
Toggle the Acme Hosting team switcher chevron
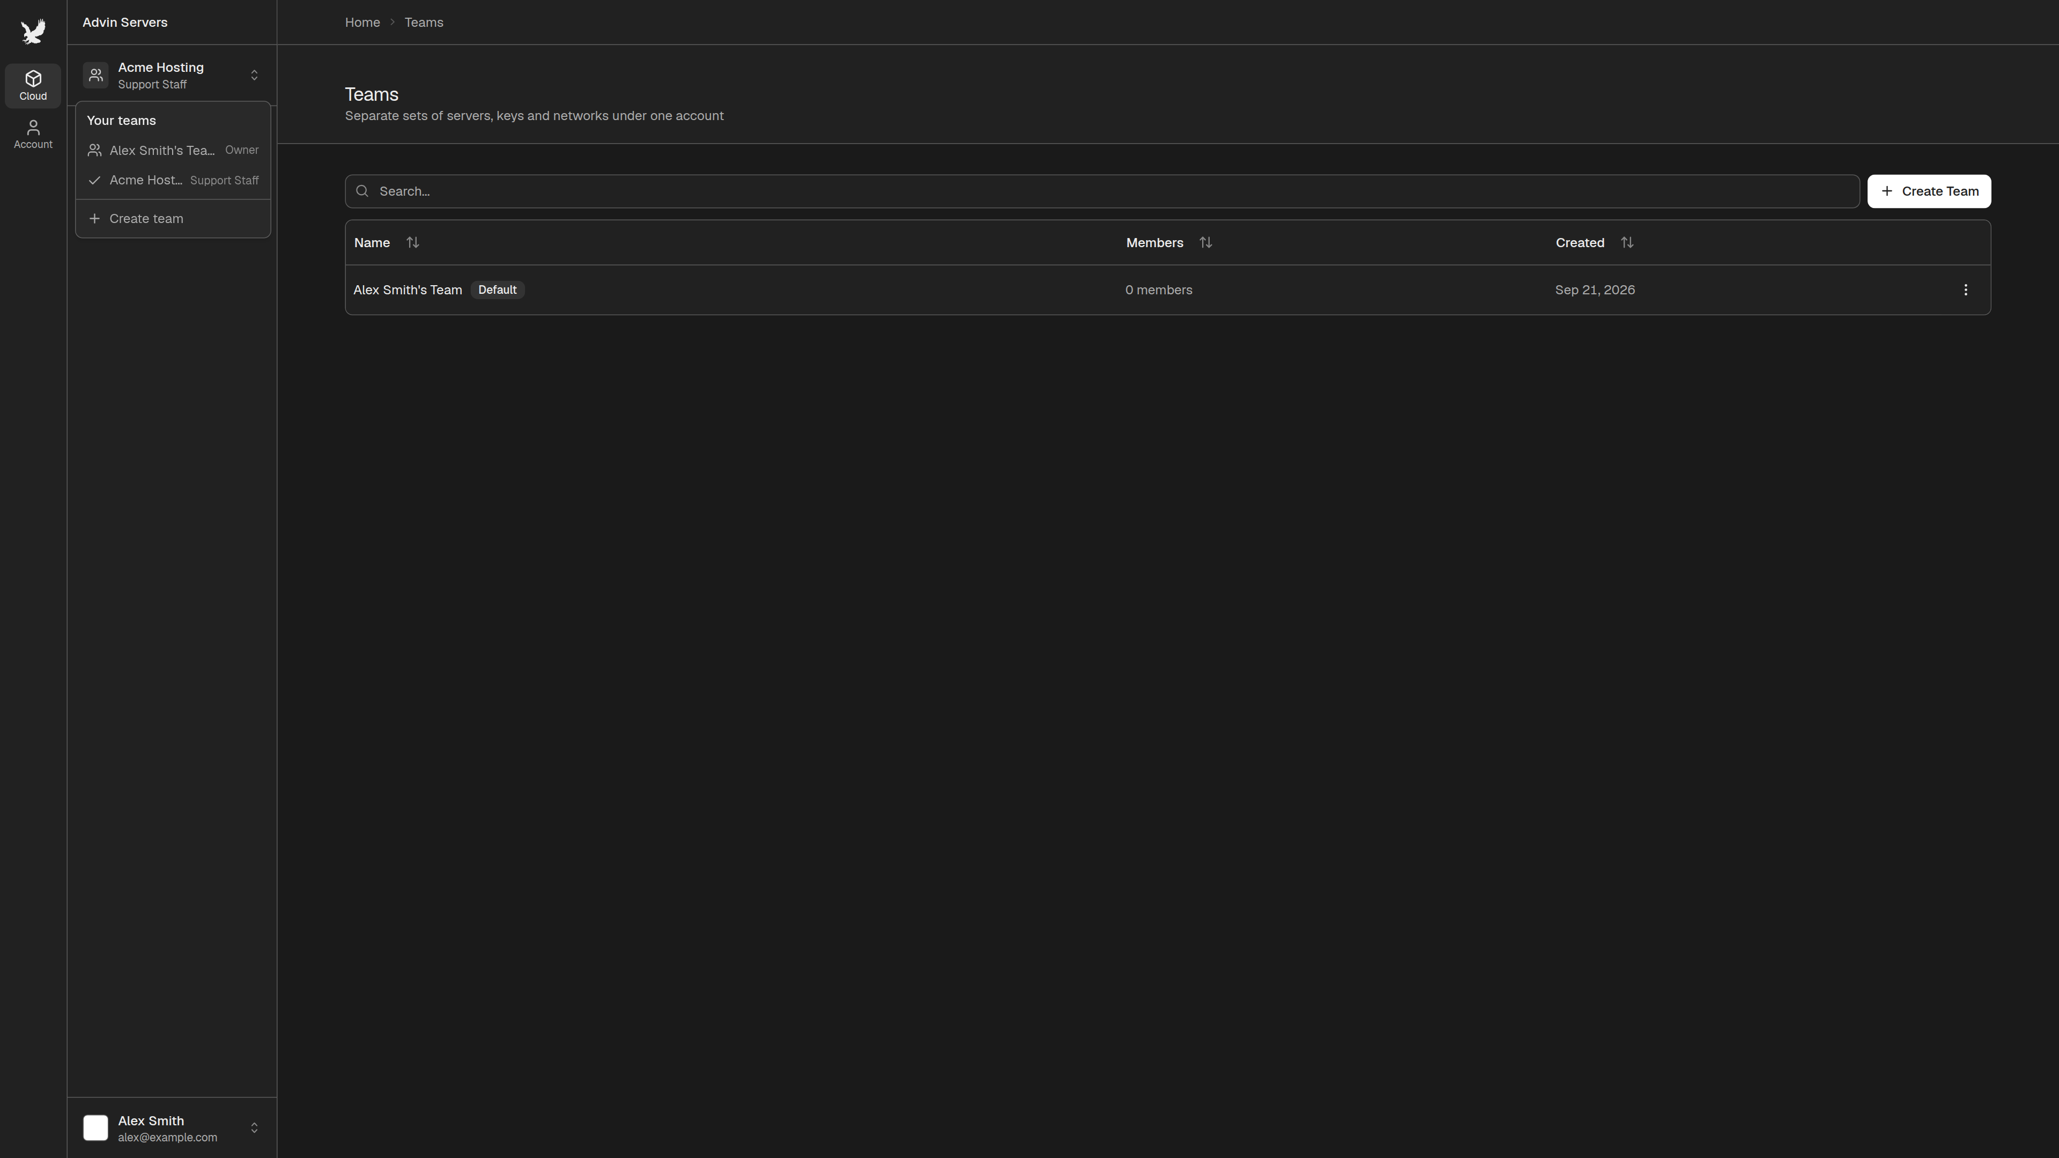point(254,75)
